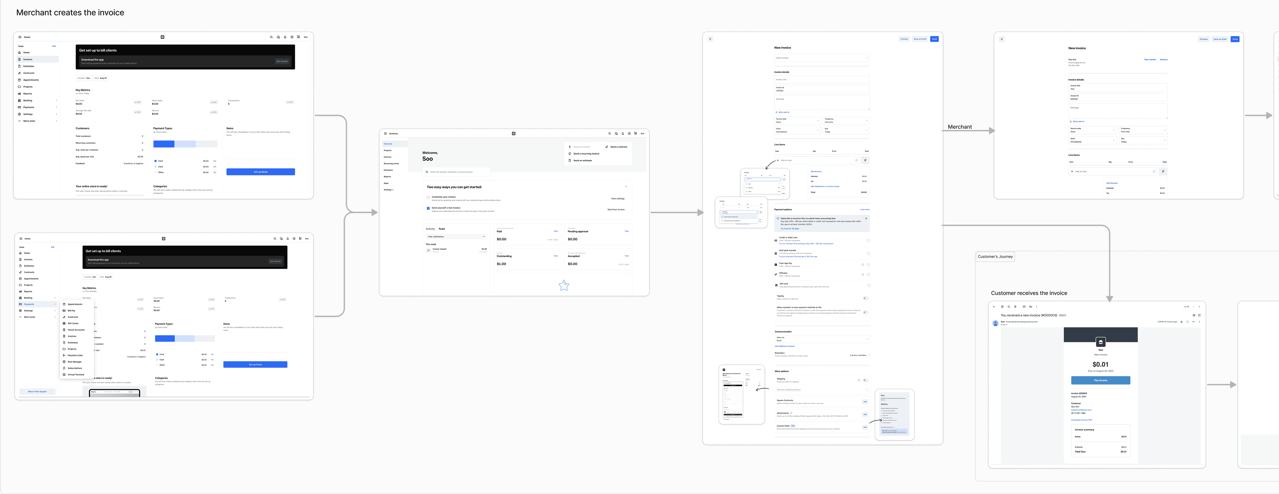
Task: Click the cycle icon beside Send a recurring invoice
Action: [x=569, y=154]
